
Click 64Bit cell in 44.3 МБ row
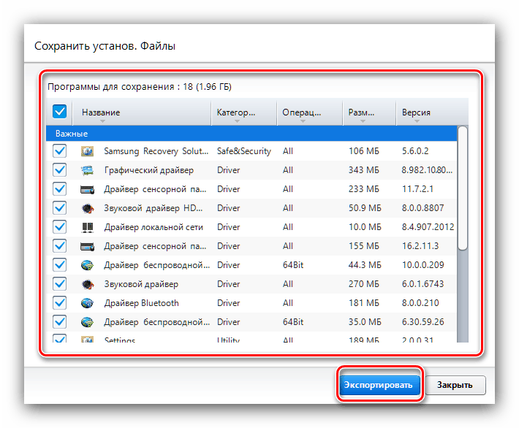coord(293,265)
